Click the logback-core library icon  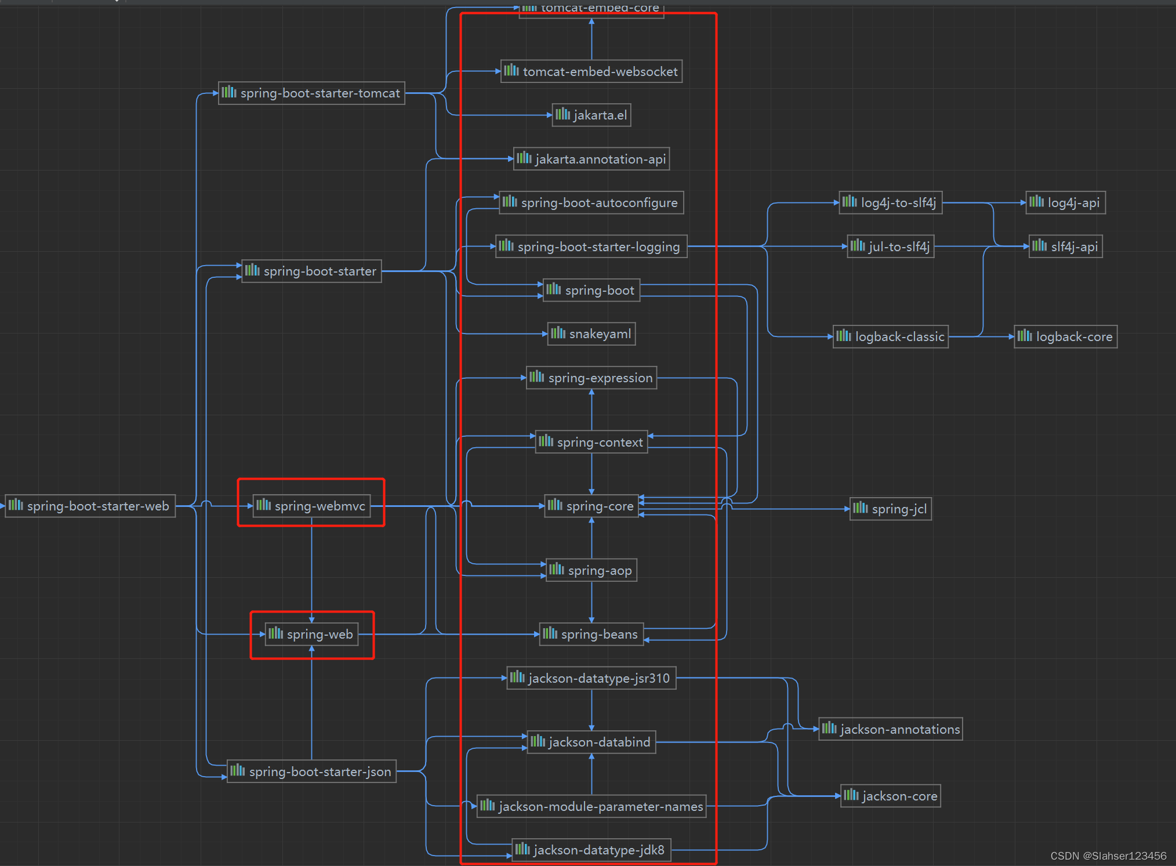1025,336
